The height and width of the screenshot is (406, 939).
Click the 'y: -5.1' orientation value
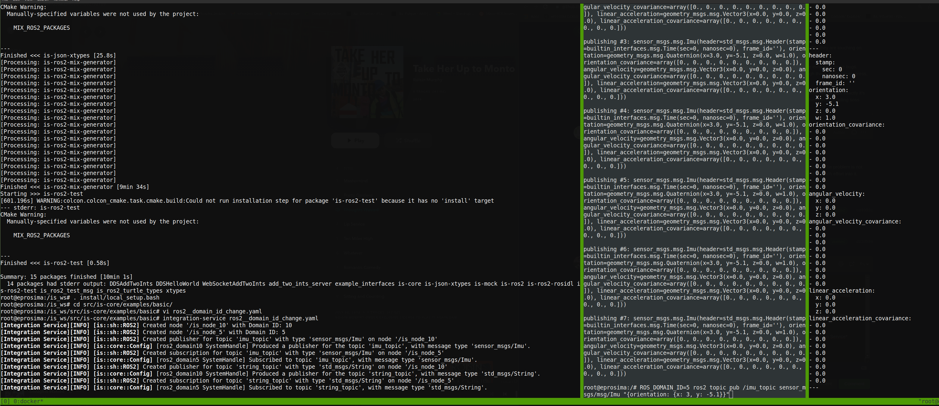click(827, 104)
